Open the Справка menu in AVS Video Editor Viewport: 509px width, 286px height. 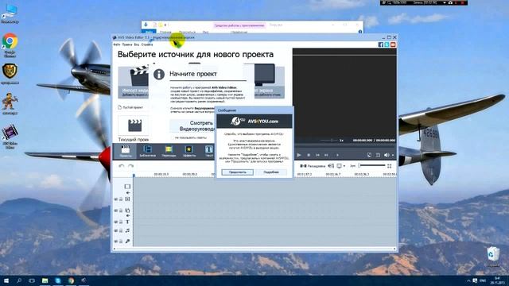coord(147,44)
